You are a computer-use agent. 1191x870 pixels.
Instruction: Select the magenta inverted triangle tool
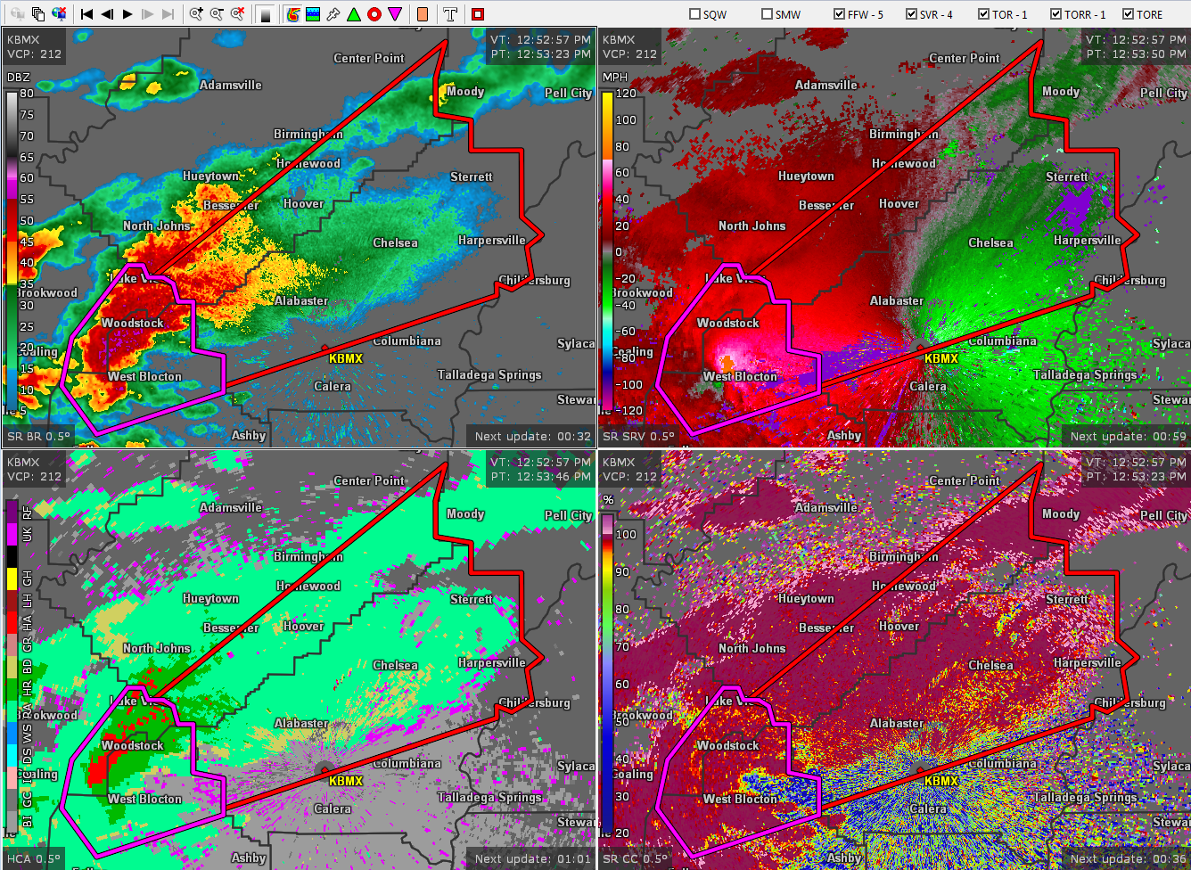(x=395, y=14)
